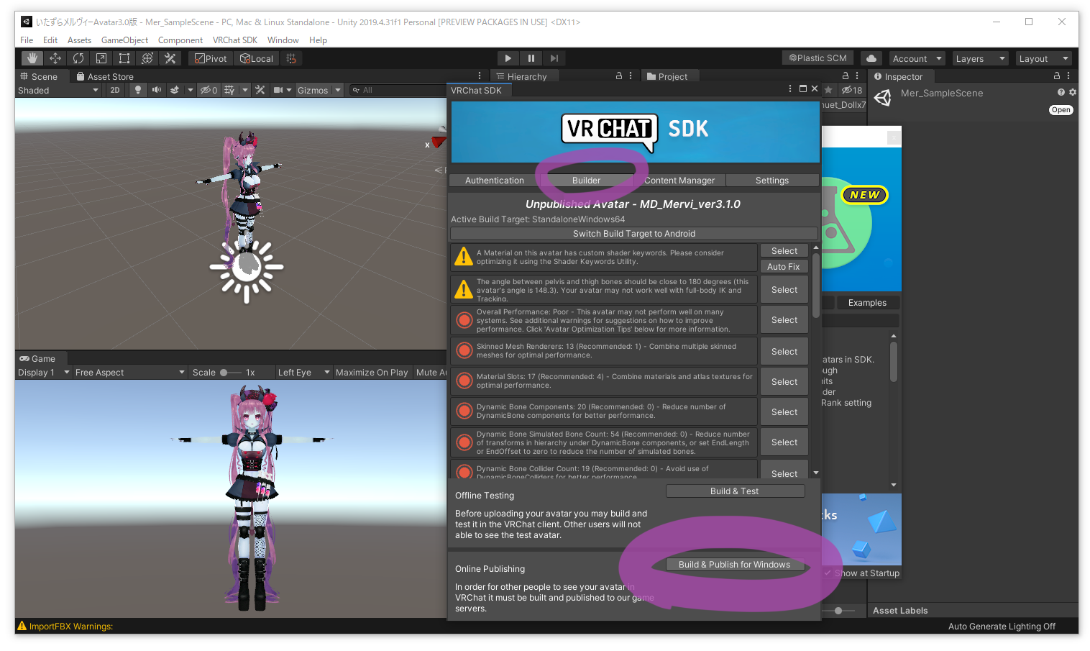Toggle 2D view mode

pyautogui.click(x=115, y=90)
